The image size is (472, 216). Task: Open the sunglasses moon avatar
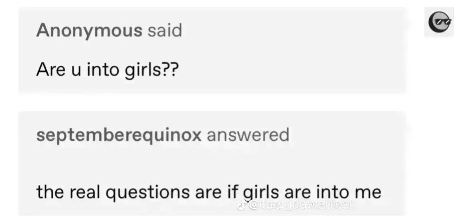tap(439, 22)
